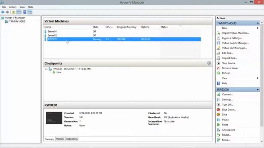This screenshot has width=264, height=148.
Task: Sort by the Uptime column header
Action: click(145, 27)
